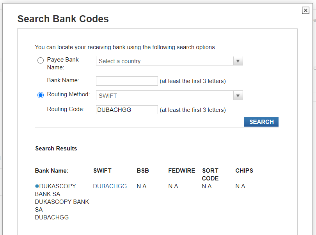This screenshot has height=235, width=316.
Task: Click the N.A value under FEDWIRE
Action: [173, 186]
